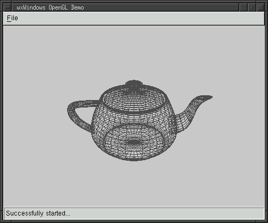This screenshot has height=223, width=268.
Task: Click the knob on the teapot lid
Action: pos(134,85)
